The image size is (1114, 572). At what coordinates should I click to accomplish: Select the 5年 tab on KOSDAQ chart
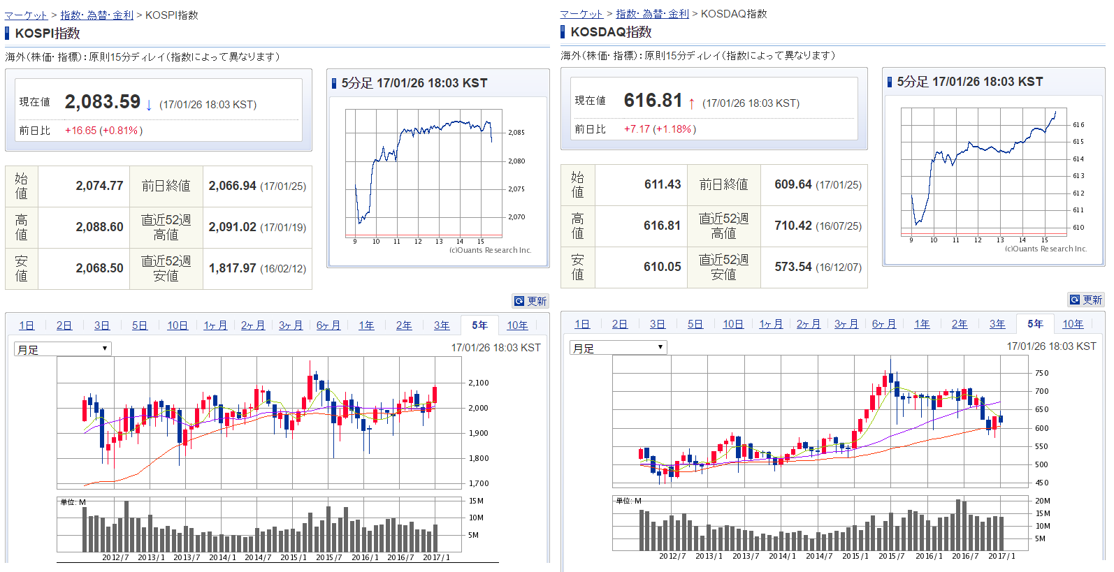coord(1035,324)
